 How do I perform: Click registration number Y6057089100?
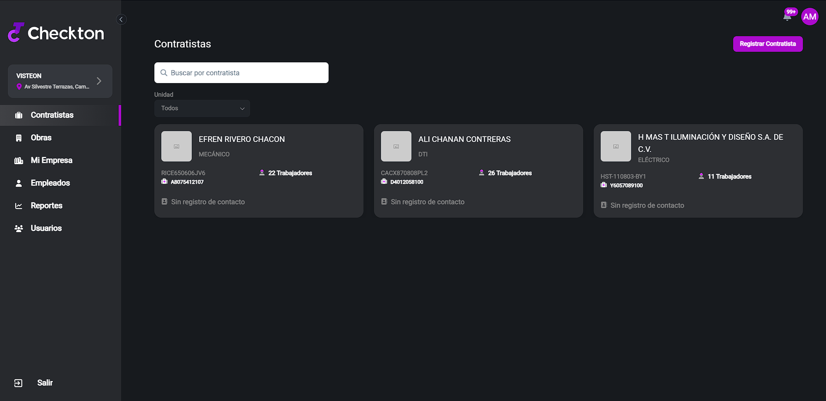pyautogui.click(x=626, y=185)
